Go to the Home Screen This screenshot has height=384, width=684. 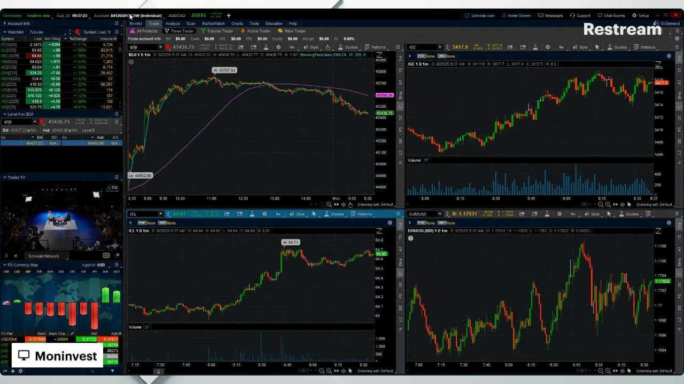tap(516, 15)
